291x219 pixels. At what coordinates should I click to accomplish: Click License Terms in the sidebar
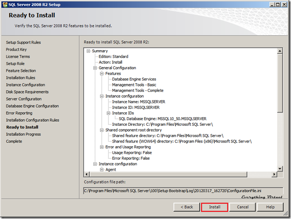click(x=18, y=57)
